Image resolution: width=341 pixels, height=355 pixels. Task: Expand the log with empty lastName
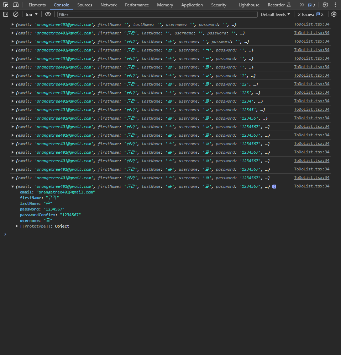coord(13,33)
